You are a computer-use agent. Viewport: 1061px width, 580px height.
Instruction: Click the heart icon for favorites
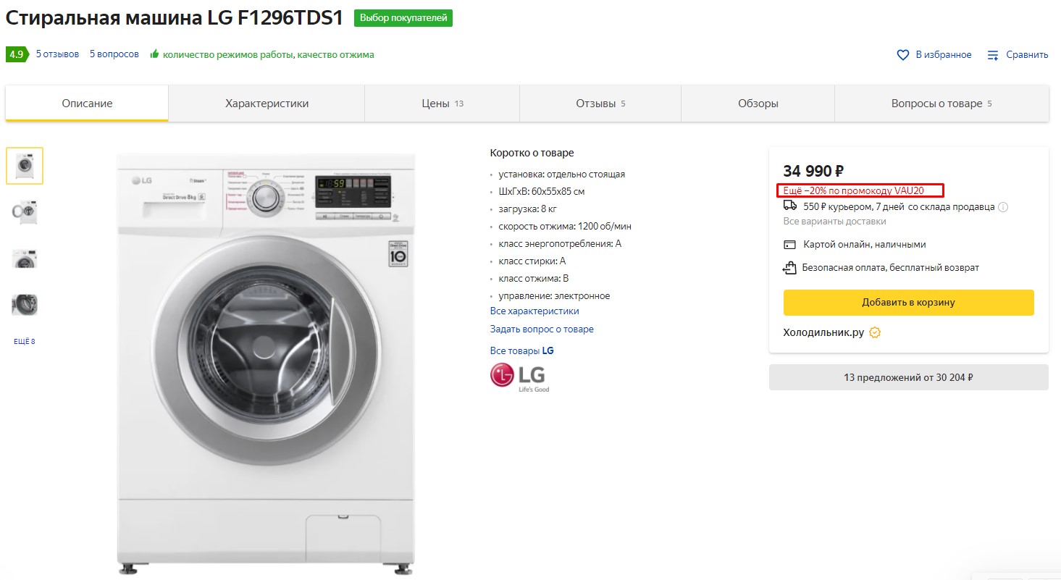pos(903,55)
